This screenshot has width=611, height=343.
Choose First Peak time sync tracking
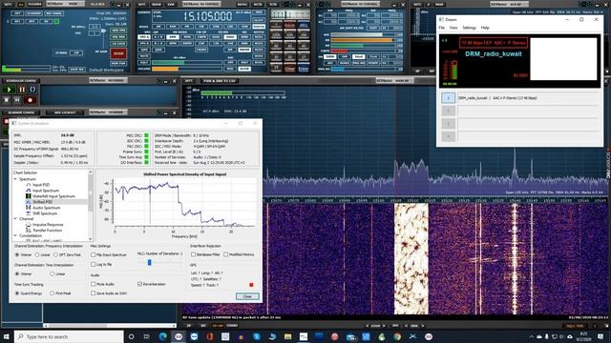[52, 293]
